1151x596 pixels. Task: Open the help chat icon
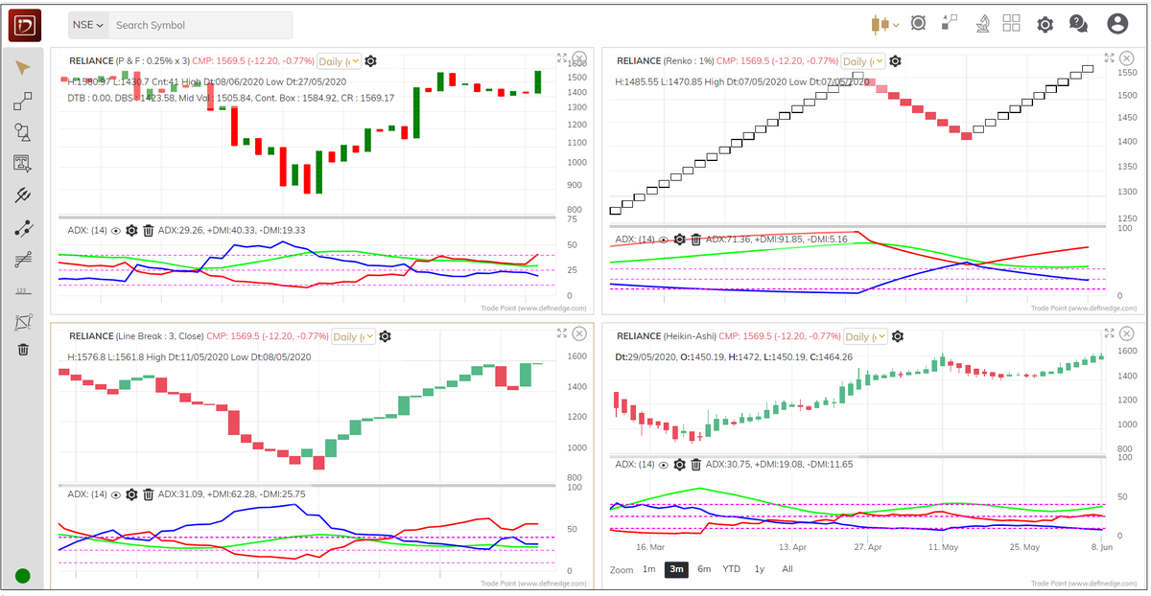coord(1078,24)
